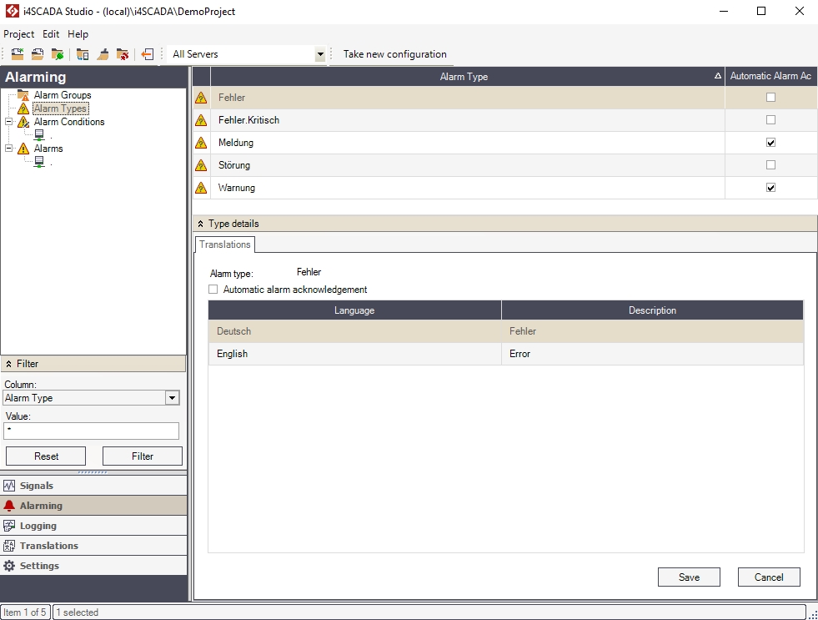Image resolution: width=818 pixels, height=620 pixels.
Task: Enable automatic acknowledgement for Störung row
Action: [x=770, y=165]
